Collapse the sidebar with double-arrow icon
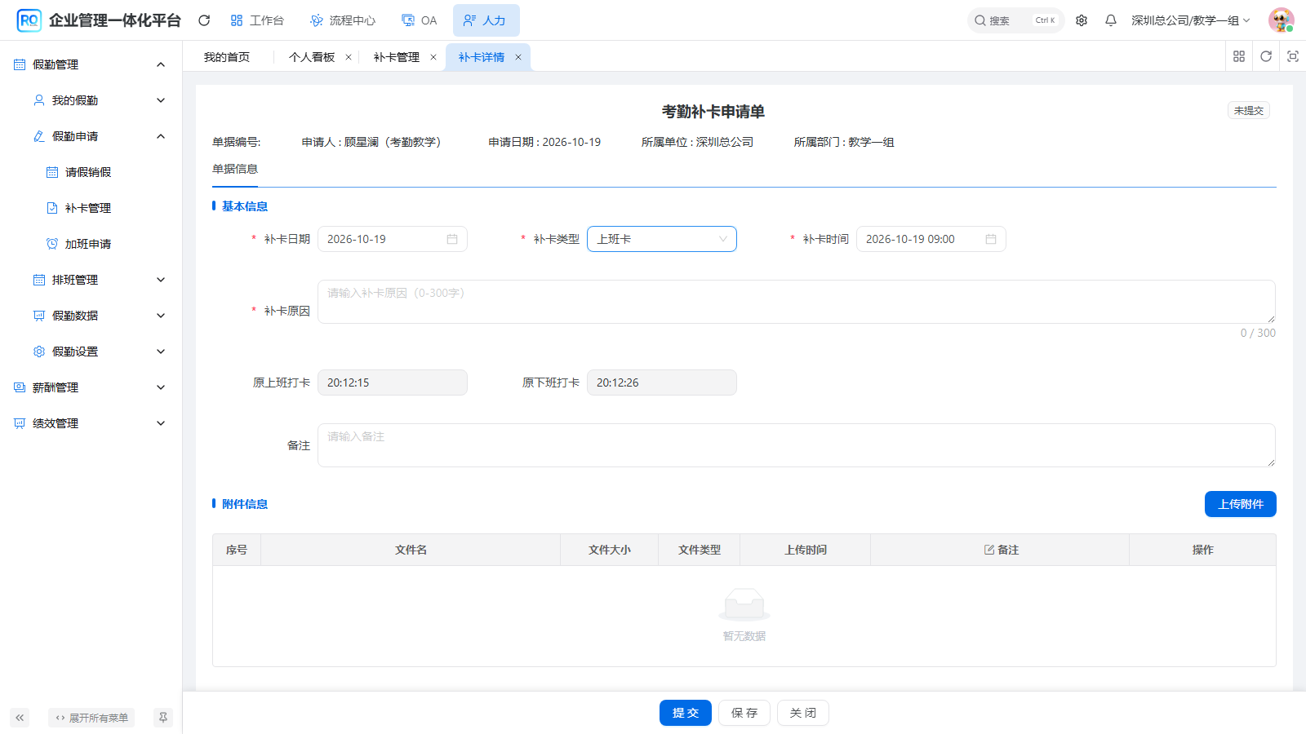Image resolution: width=1306 pixels, height=734 pixels. tap(20, 718)
